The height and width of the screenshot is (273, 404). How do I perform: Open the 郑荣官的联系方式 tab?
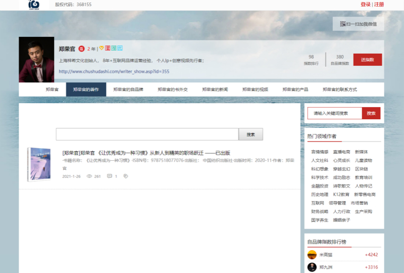click(x=340, y=89)
